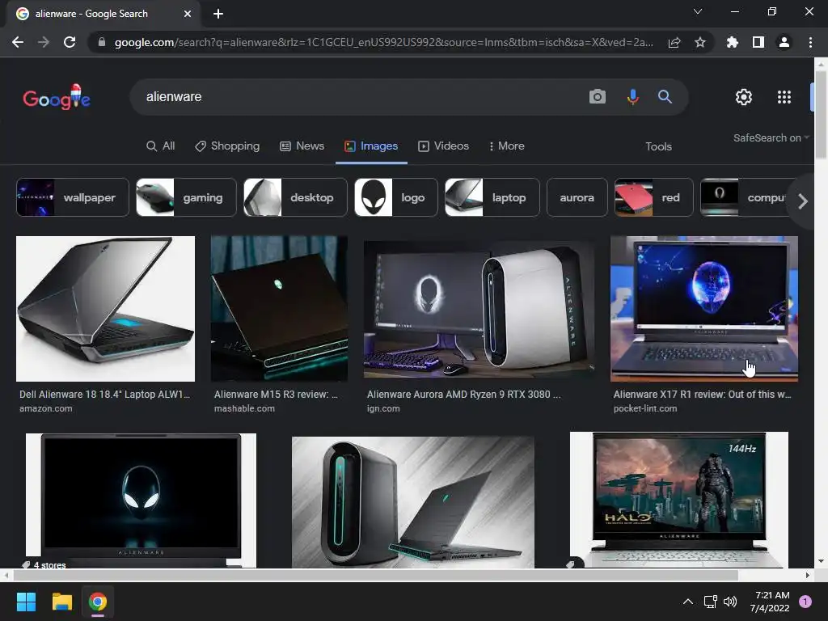
Task: Share this page from address bar
Action: tap(674, 42)
